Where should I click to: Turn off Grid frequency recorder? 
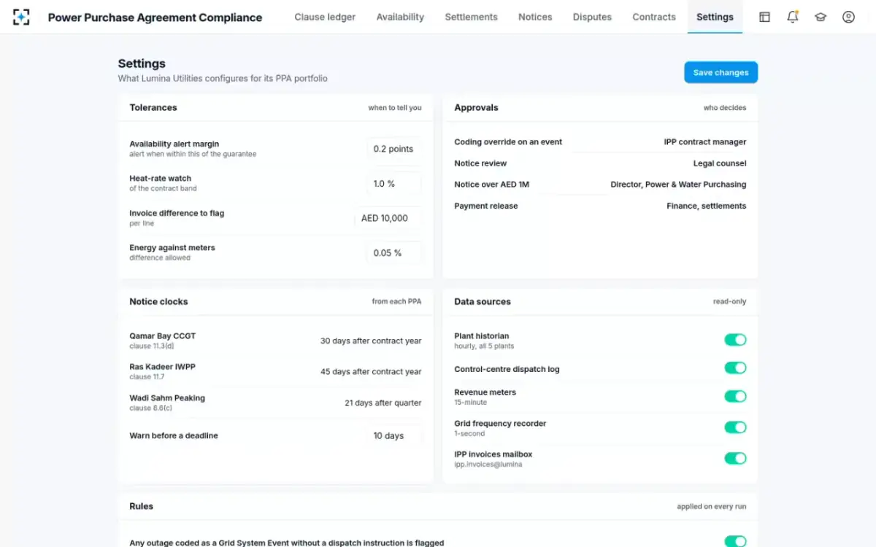[x=735, y=427]
